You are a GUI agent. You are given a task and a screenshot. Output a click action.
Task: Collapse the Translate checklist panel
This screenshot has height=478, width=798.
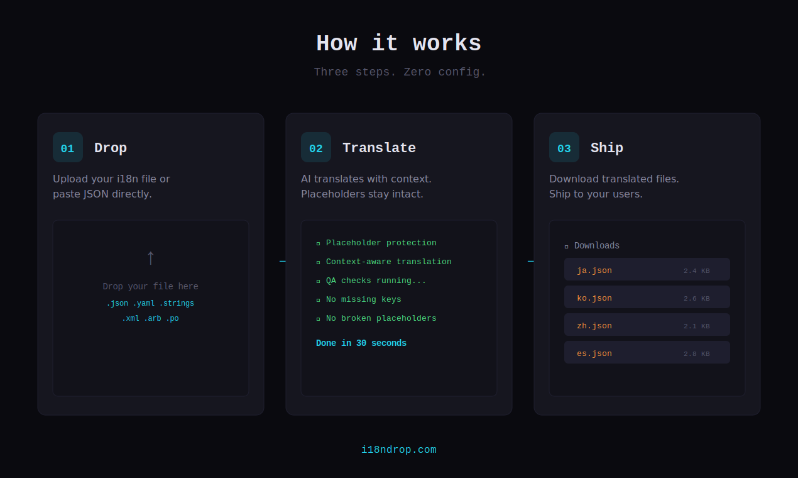pos(398,308)
